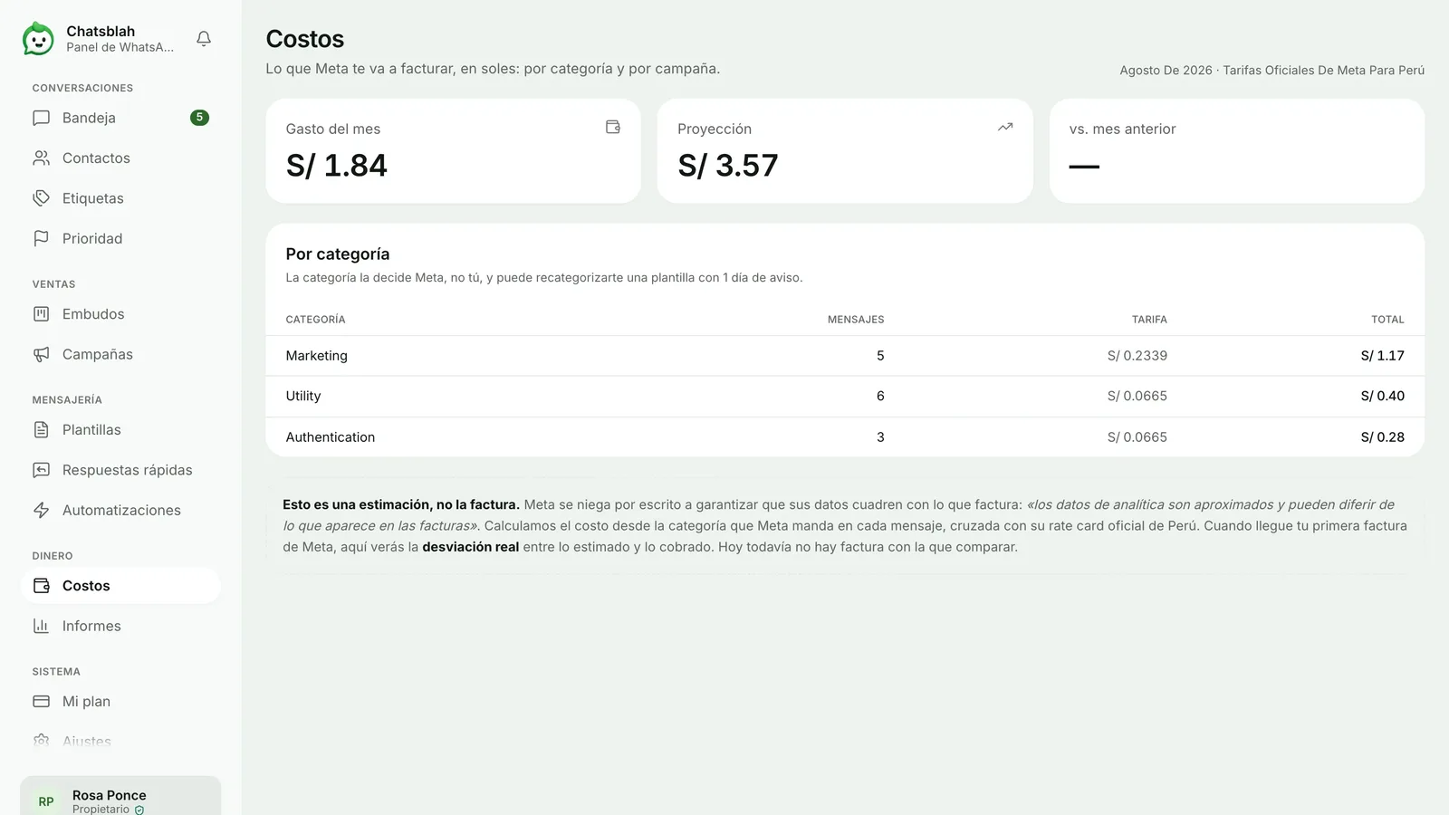Select Automatizaciones entry
Viewport: 1449px width, 815px height.
point(120,510)
